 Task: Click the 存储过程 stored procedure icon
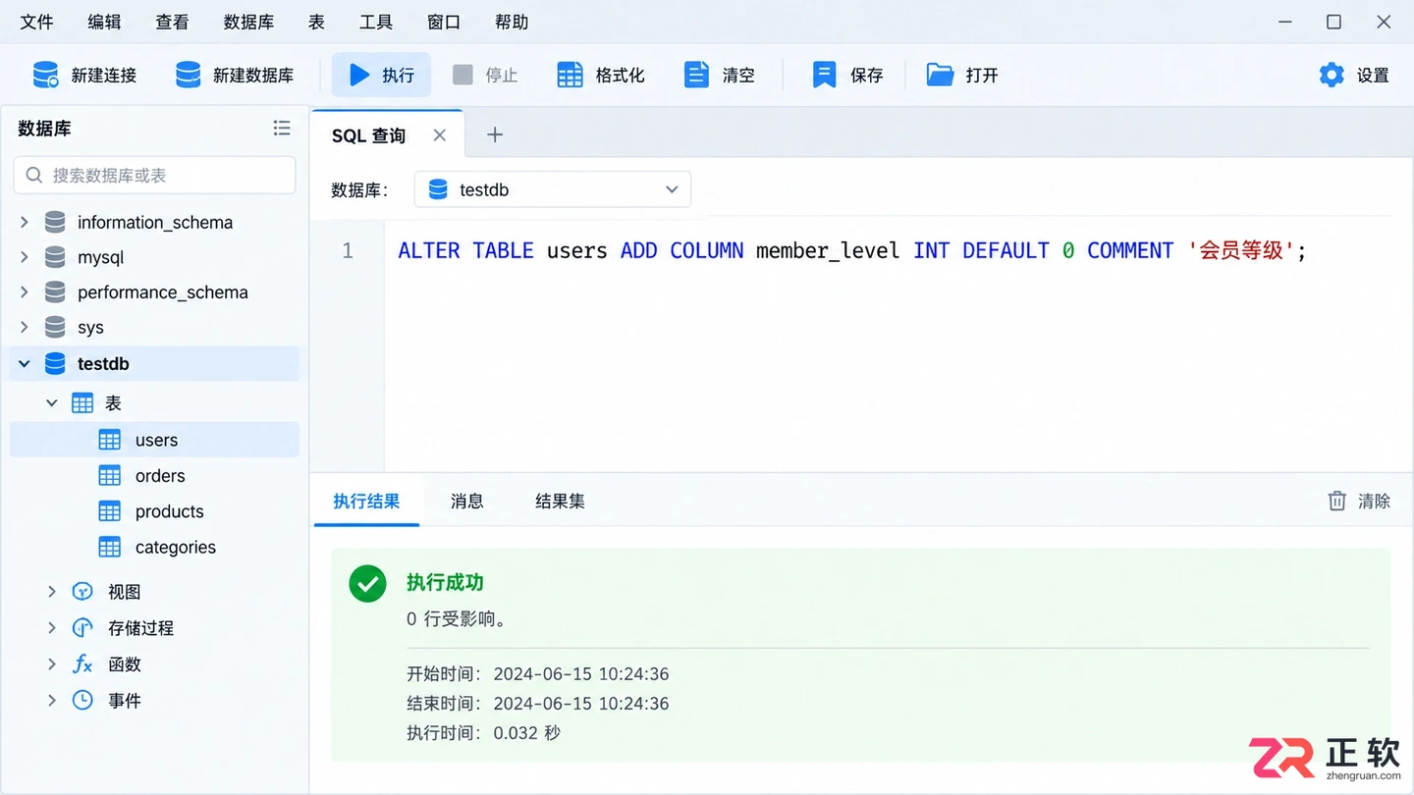click(82, 628)
